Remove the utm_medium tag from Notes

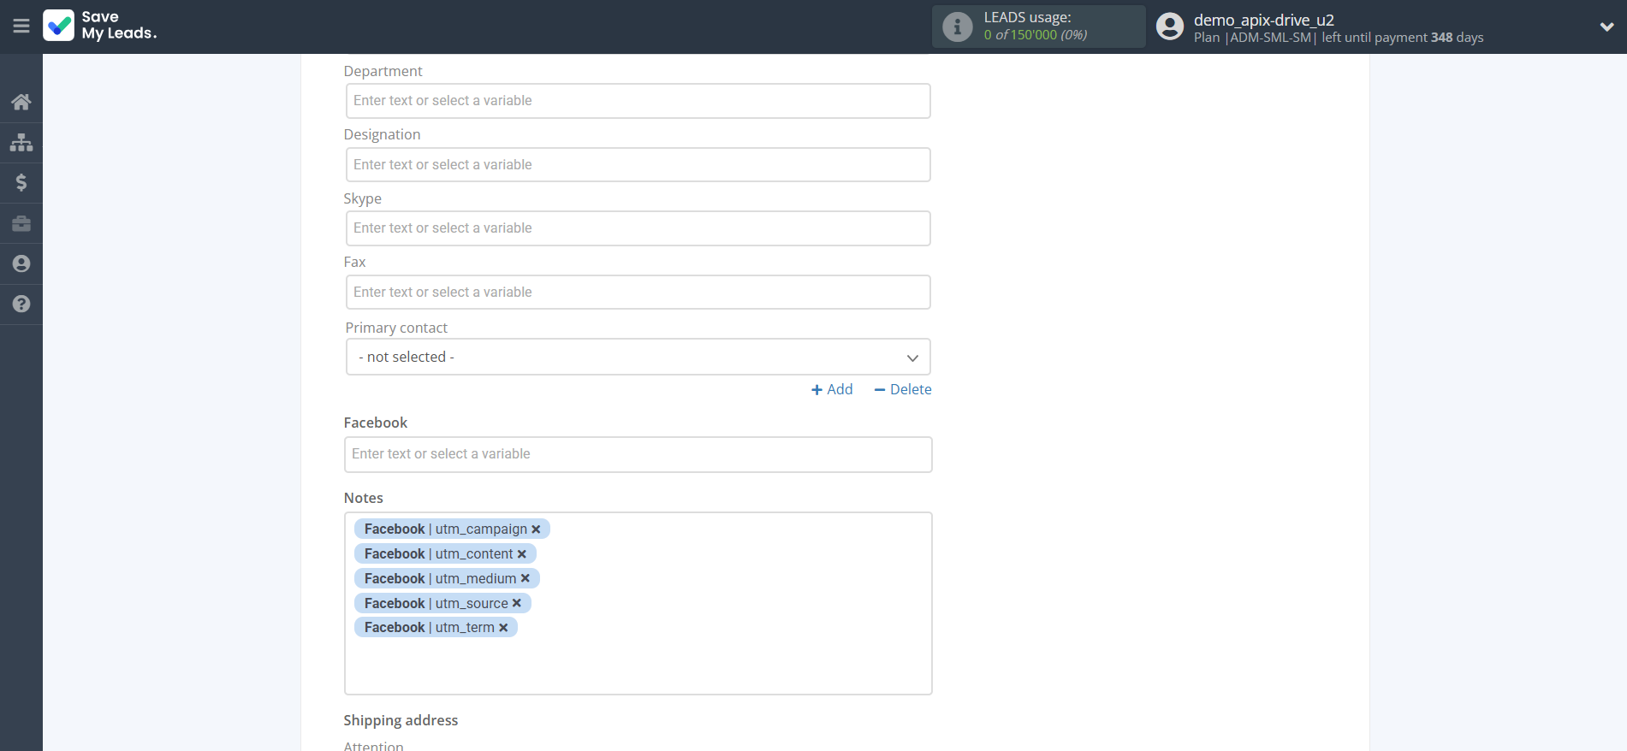pos(526,579)
